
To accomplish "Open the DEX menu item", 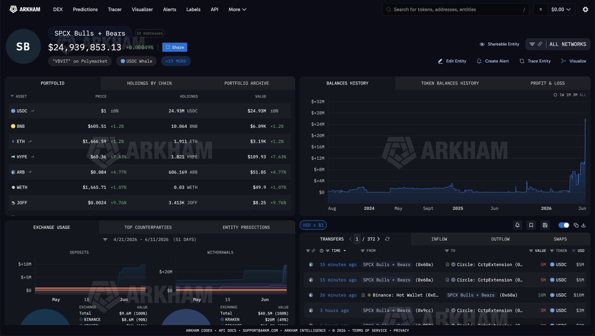I will tap(58, 9).
